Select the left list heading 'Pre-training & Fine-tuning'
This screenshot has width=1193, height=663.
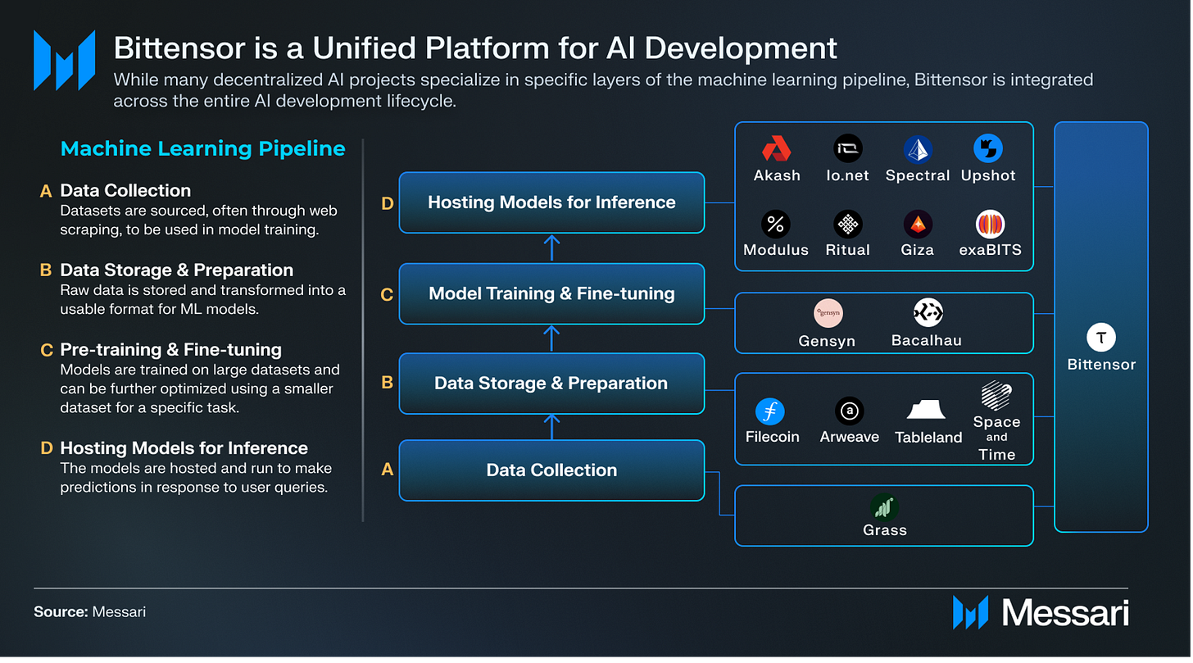click(171, 350)
